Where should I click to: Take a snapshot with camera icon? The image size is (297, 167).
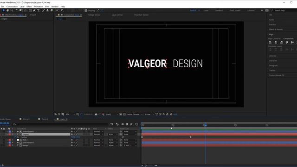click(x=96, y=115)
